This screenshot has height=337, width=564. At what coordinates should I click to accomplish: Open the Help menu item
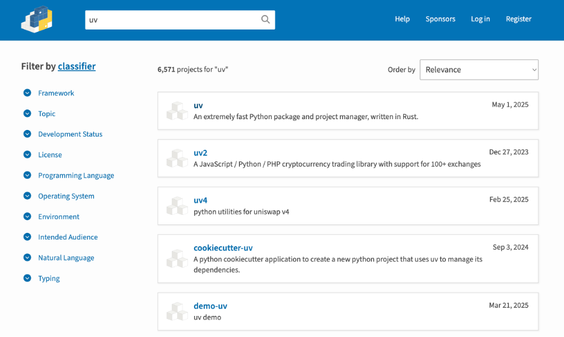[402, 19]
